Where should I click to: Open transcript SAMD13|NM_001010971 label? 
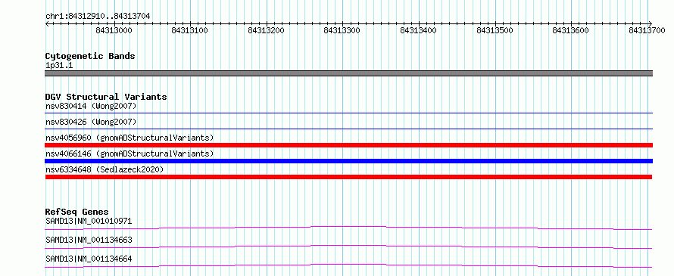pyautogui.click(x=89, y=222)
